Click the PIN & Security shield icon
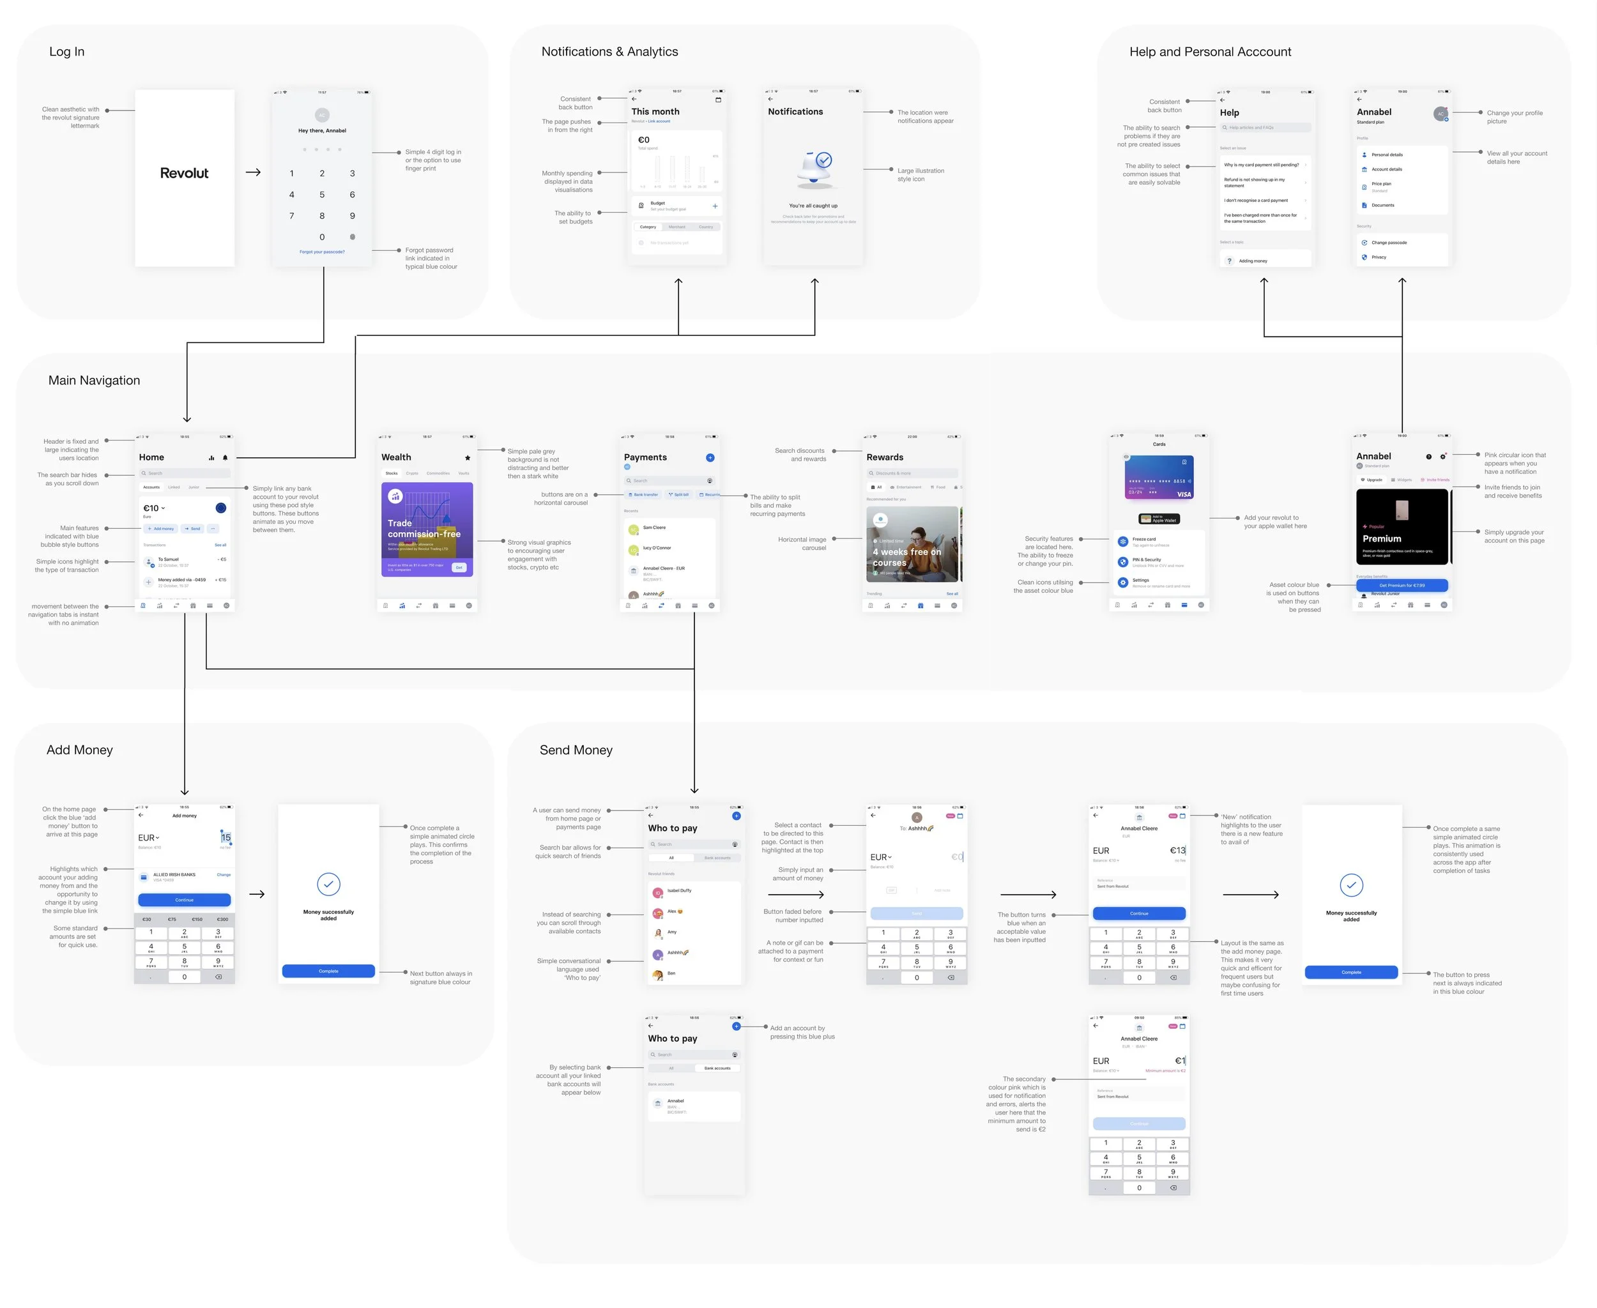Image resolution: width=1597 pixels, height=1308 pixels. [1123, 561]
